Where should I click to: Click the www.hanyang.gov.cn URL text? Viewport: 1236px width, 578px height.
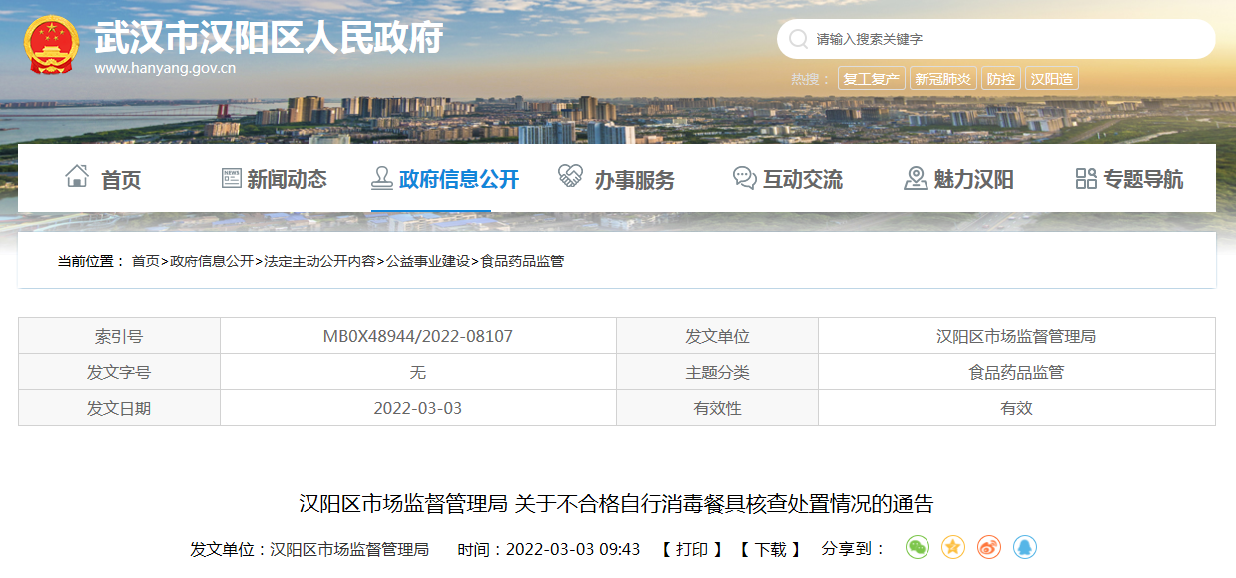pos(165,69)
